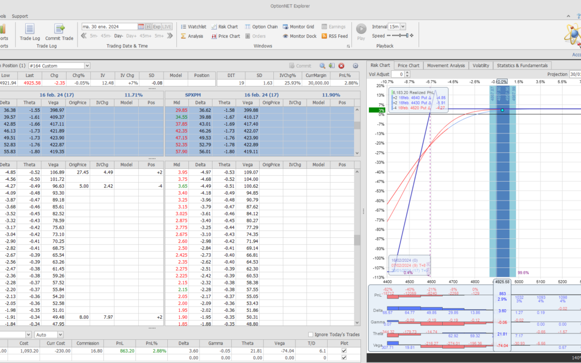Toggle the Plot checkbox in second row

pyautogui.click(x=344, y=358)
